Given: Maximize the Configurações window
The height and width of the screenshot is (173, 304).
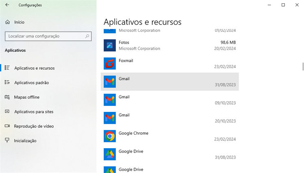Looking at the screenshot, I should pyautogui.click(x=283, y=5).
